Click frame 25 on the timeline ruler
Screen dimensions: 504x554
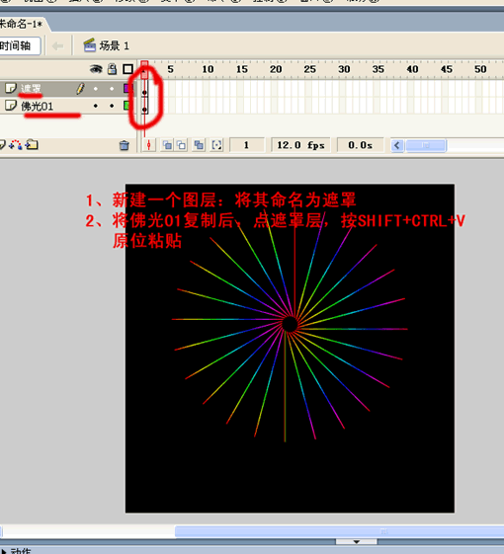click(x=310, y=69)
